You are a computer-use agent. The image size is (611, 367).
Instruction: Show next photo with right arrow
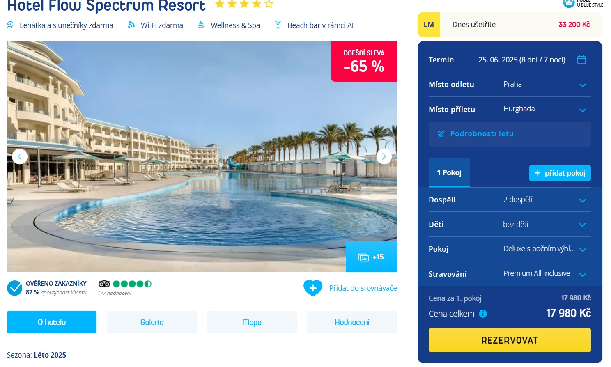pos(384,156)
